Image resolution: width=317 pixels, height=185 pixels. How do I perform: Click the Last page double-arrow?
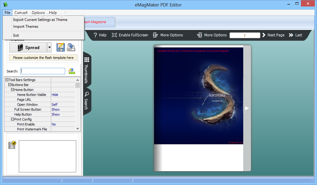coord(291,35)
